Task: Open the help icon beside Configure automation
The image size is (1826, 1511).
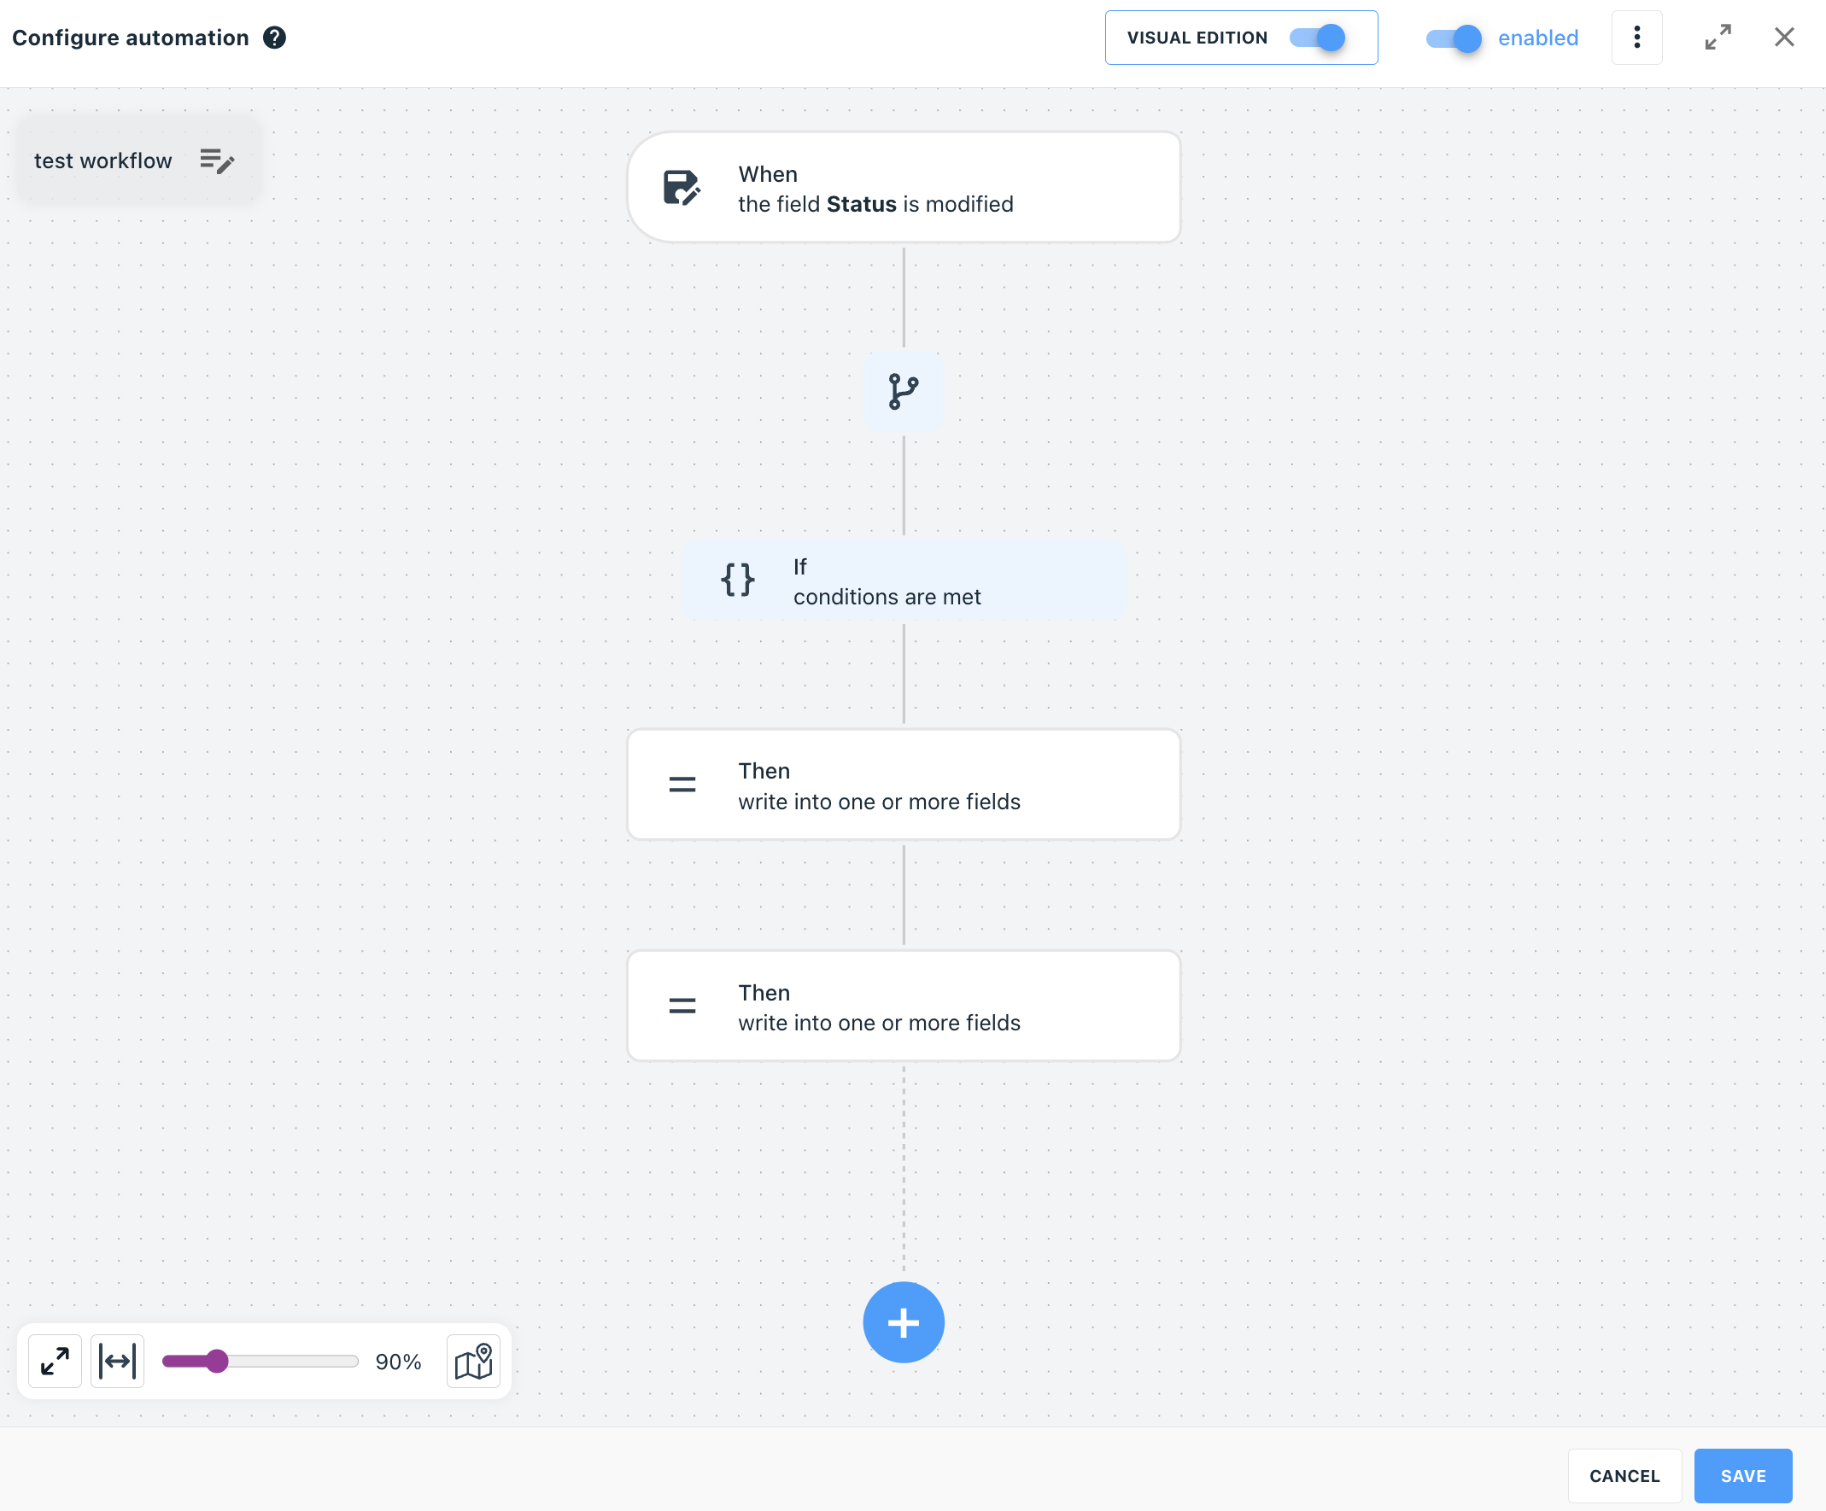Action: coord(275,38)
